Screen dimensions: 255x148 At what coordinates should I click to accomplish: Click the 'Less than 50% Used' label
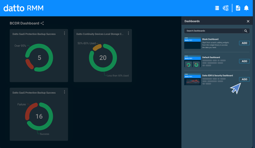(118, 76)
